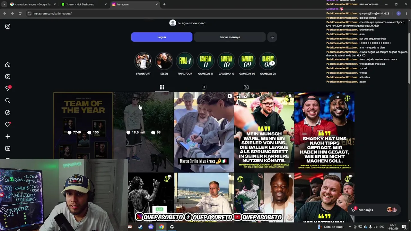
Task: Go forward in browser history
Action: [12, 13]
